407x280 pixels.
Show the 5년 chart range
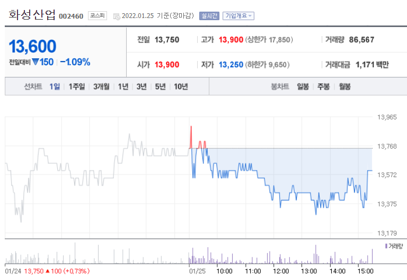point(161,86)
